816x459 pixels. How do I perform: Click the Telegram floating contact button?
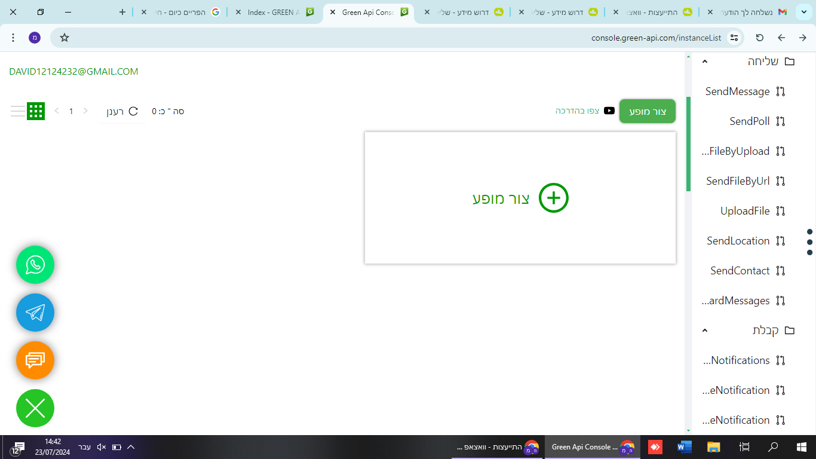(35, 313)
